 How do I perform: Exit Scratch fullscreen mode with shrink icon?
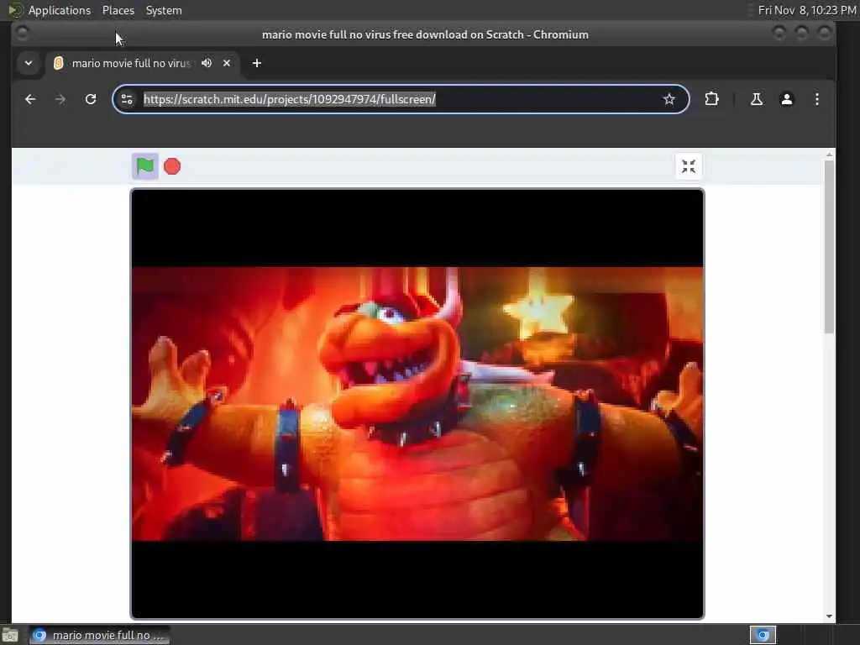(689, 166)
